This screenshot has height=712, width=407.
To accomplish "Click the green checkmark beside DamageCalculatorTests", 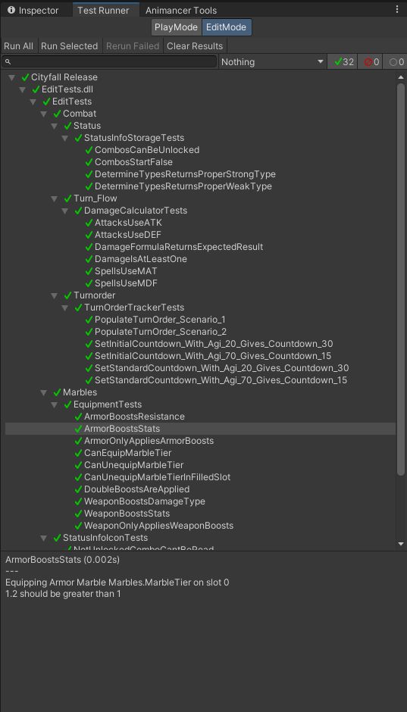I will pos(79,211).
